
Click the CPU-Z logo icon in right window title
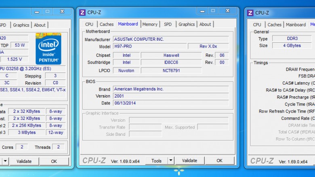[x=250, y=13]
